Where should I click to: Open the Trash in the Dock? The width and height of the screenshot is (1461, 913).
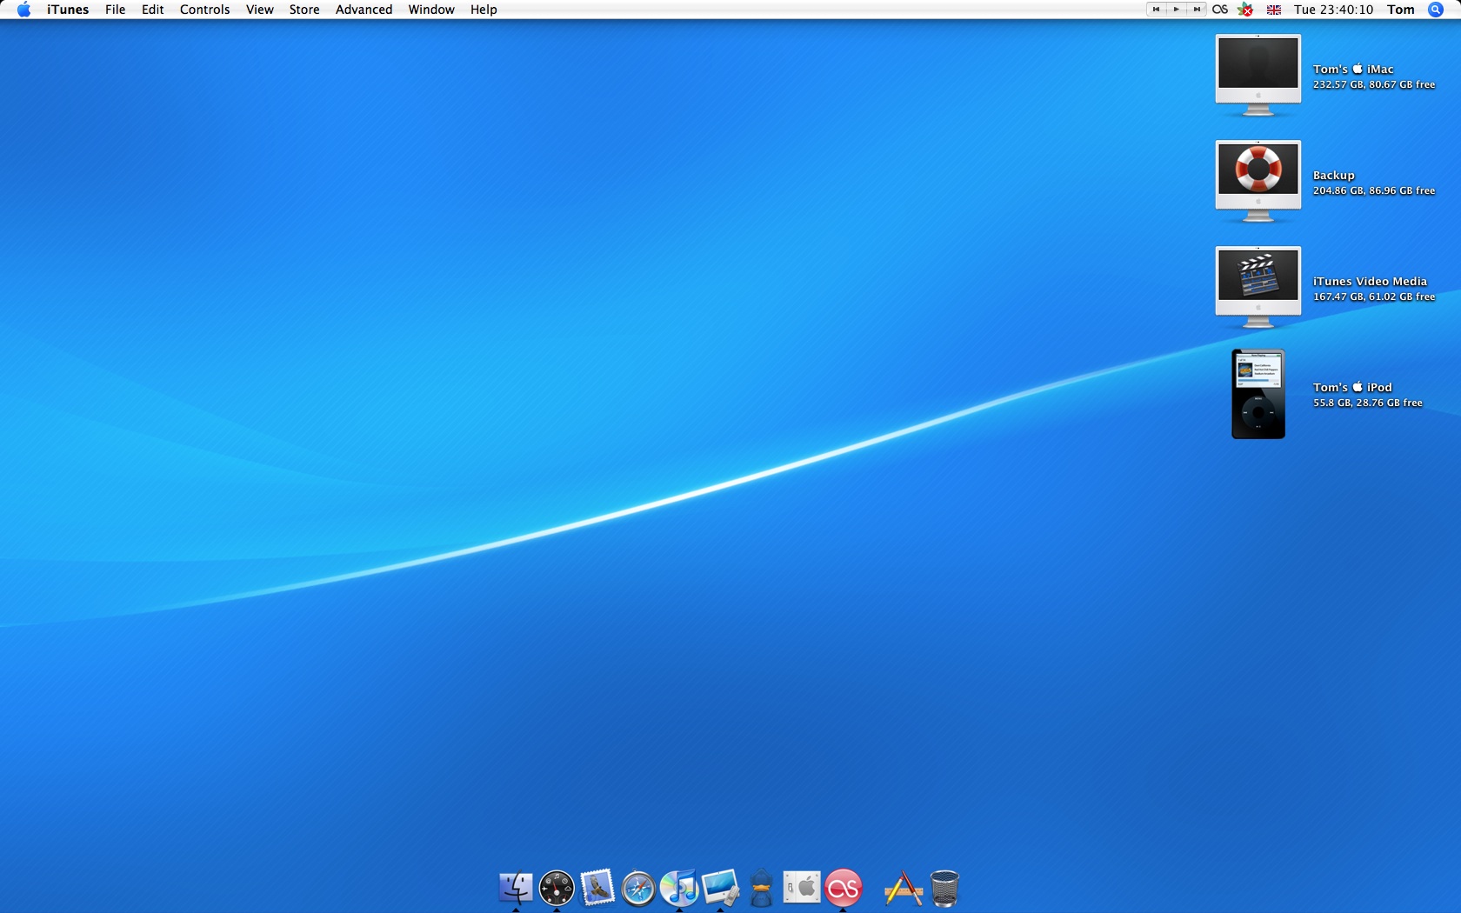click(x=944, y=888)
